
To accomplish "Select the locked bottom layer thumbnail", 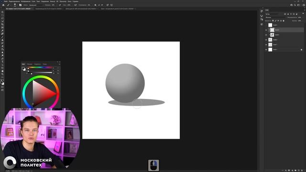I will tap(270, 50).
